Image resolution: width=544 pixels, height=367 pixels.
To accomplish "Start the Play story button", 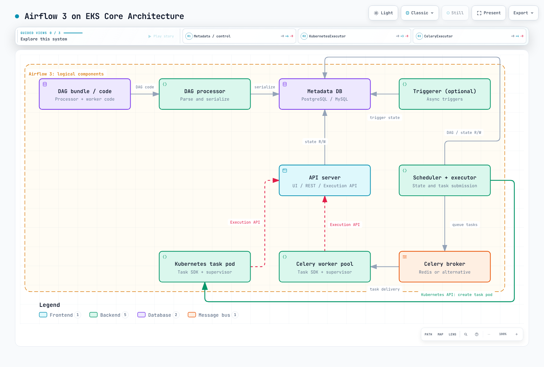I will point(161,36).
